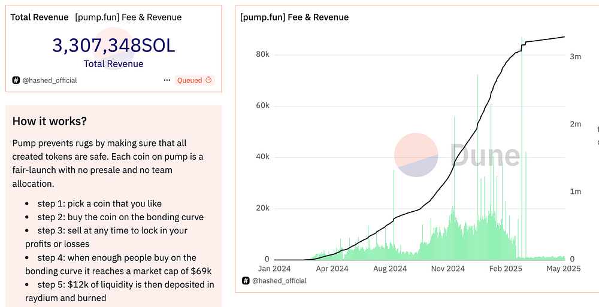
Task: Click the chart heading [pump.fun] Fee & Revenue
Action: [x=294, y=17]
